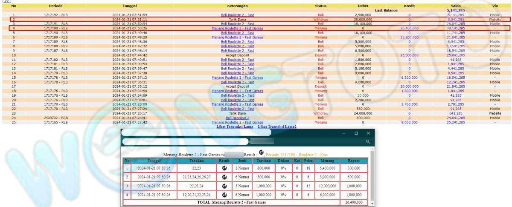512x207 pixels.
Task: Open Beli Baccarat 2 link
Action: coord(237,118)
